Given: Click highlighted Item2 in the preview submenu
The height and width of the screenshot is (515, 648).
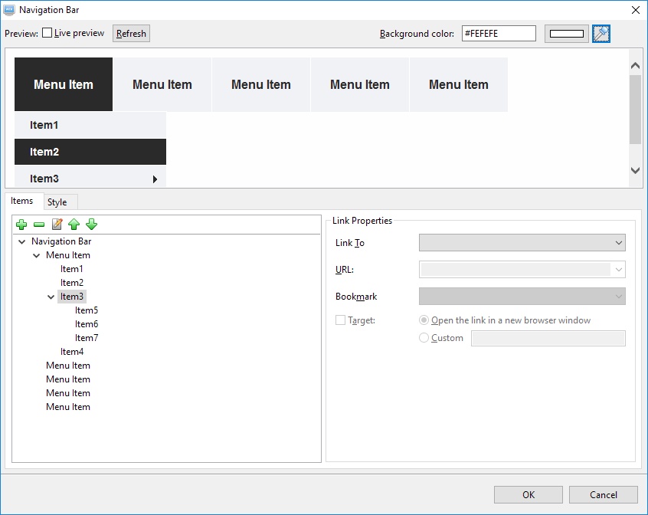Looking at the screenshot, I should [90, 152].
